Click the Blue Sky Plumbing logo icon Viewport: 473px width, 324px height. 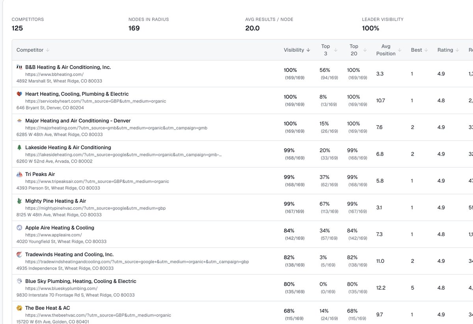(19, 281)
